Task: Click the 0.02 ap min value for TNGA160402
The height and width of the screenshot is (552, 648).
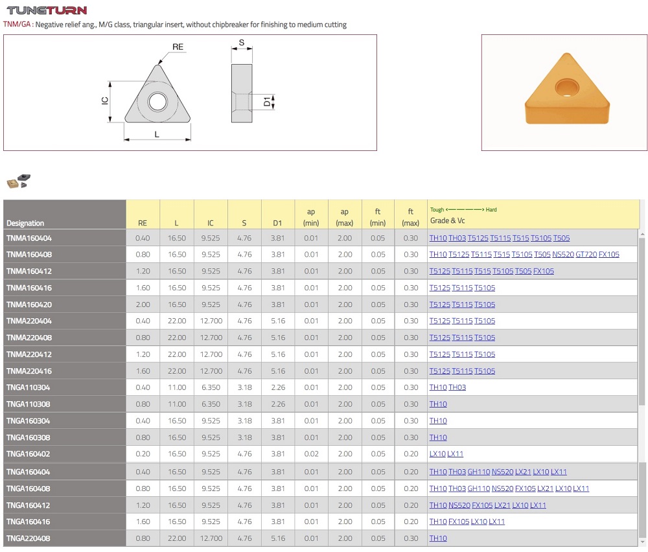Action: coord(311,454)
